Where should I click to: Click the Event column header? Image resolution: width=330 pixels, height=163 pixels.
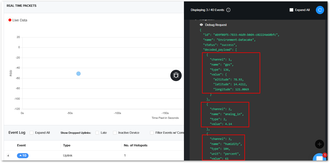21,145
